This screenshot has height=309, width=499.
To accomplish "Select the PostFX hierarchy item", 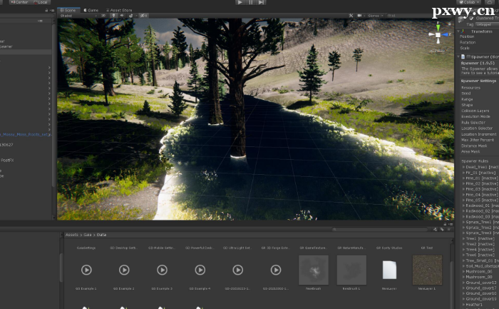I will (x=7, y=161).
